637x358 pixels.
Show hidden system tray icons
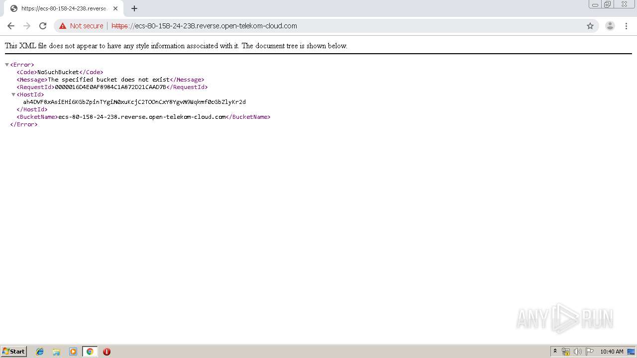pos(555,352)
